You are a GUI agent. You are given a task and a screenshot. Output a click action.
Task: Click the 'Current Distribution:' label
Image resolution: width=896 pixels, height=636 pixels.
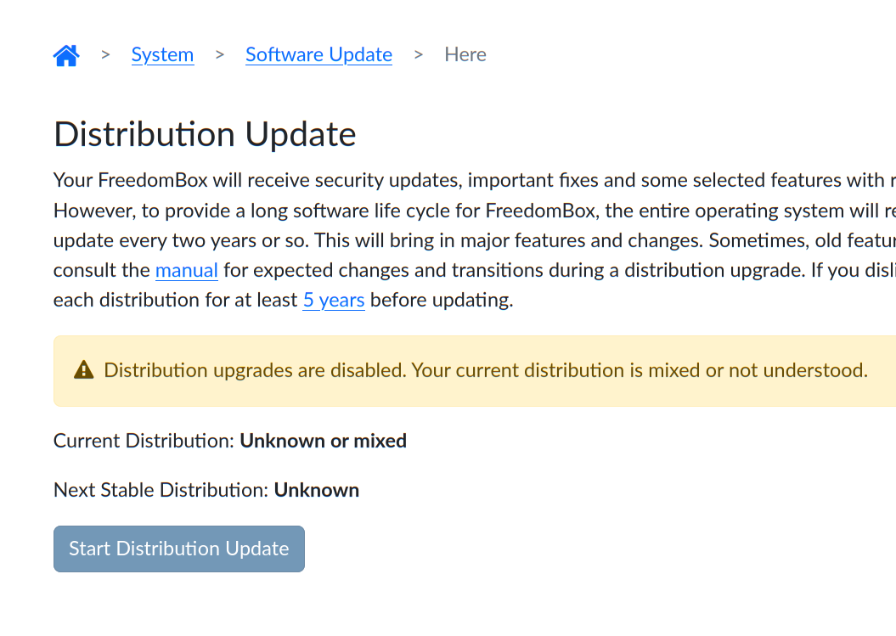(144, 441)
